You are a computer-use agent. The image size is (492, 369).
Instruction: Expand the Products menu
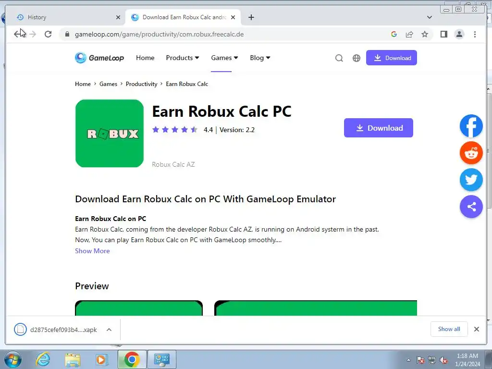(182, 58)
